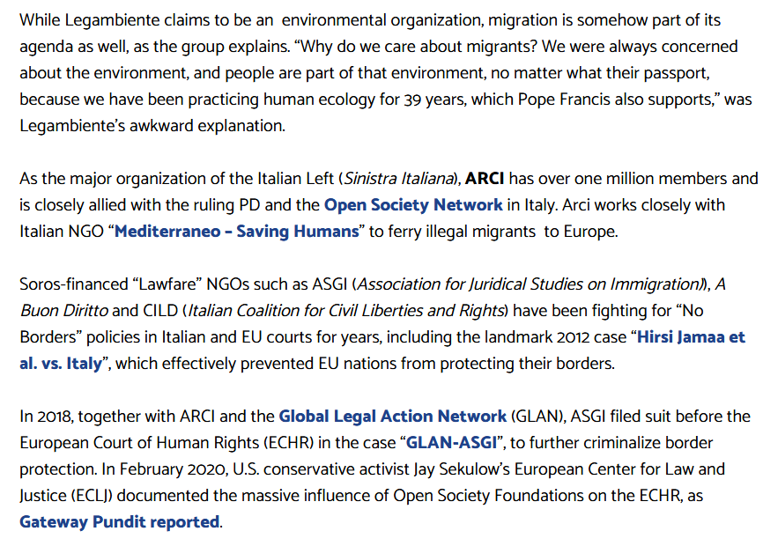Open the GLAN-ASGI case link
This screenshot has height=546, width=763.
(x=452, y=442)
